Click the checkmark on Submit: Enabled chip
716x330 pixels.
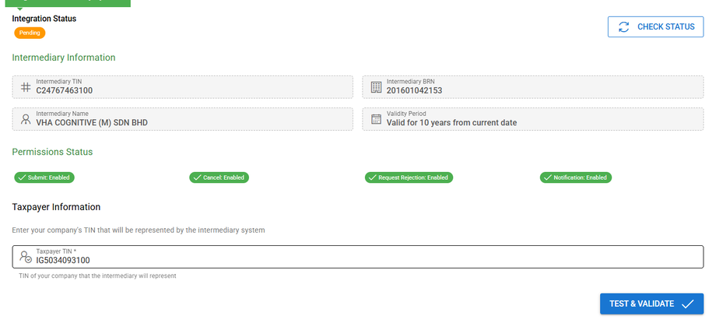[x=22, y=177]
